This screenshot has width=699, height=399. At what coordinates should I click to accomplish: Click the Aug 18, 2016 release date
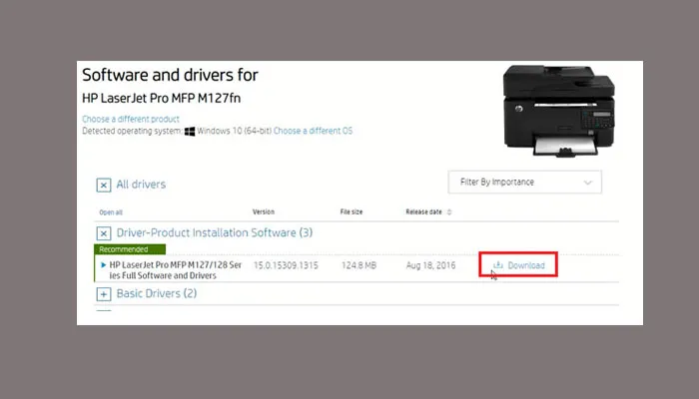pos(430,265)
